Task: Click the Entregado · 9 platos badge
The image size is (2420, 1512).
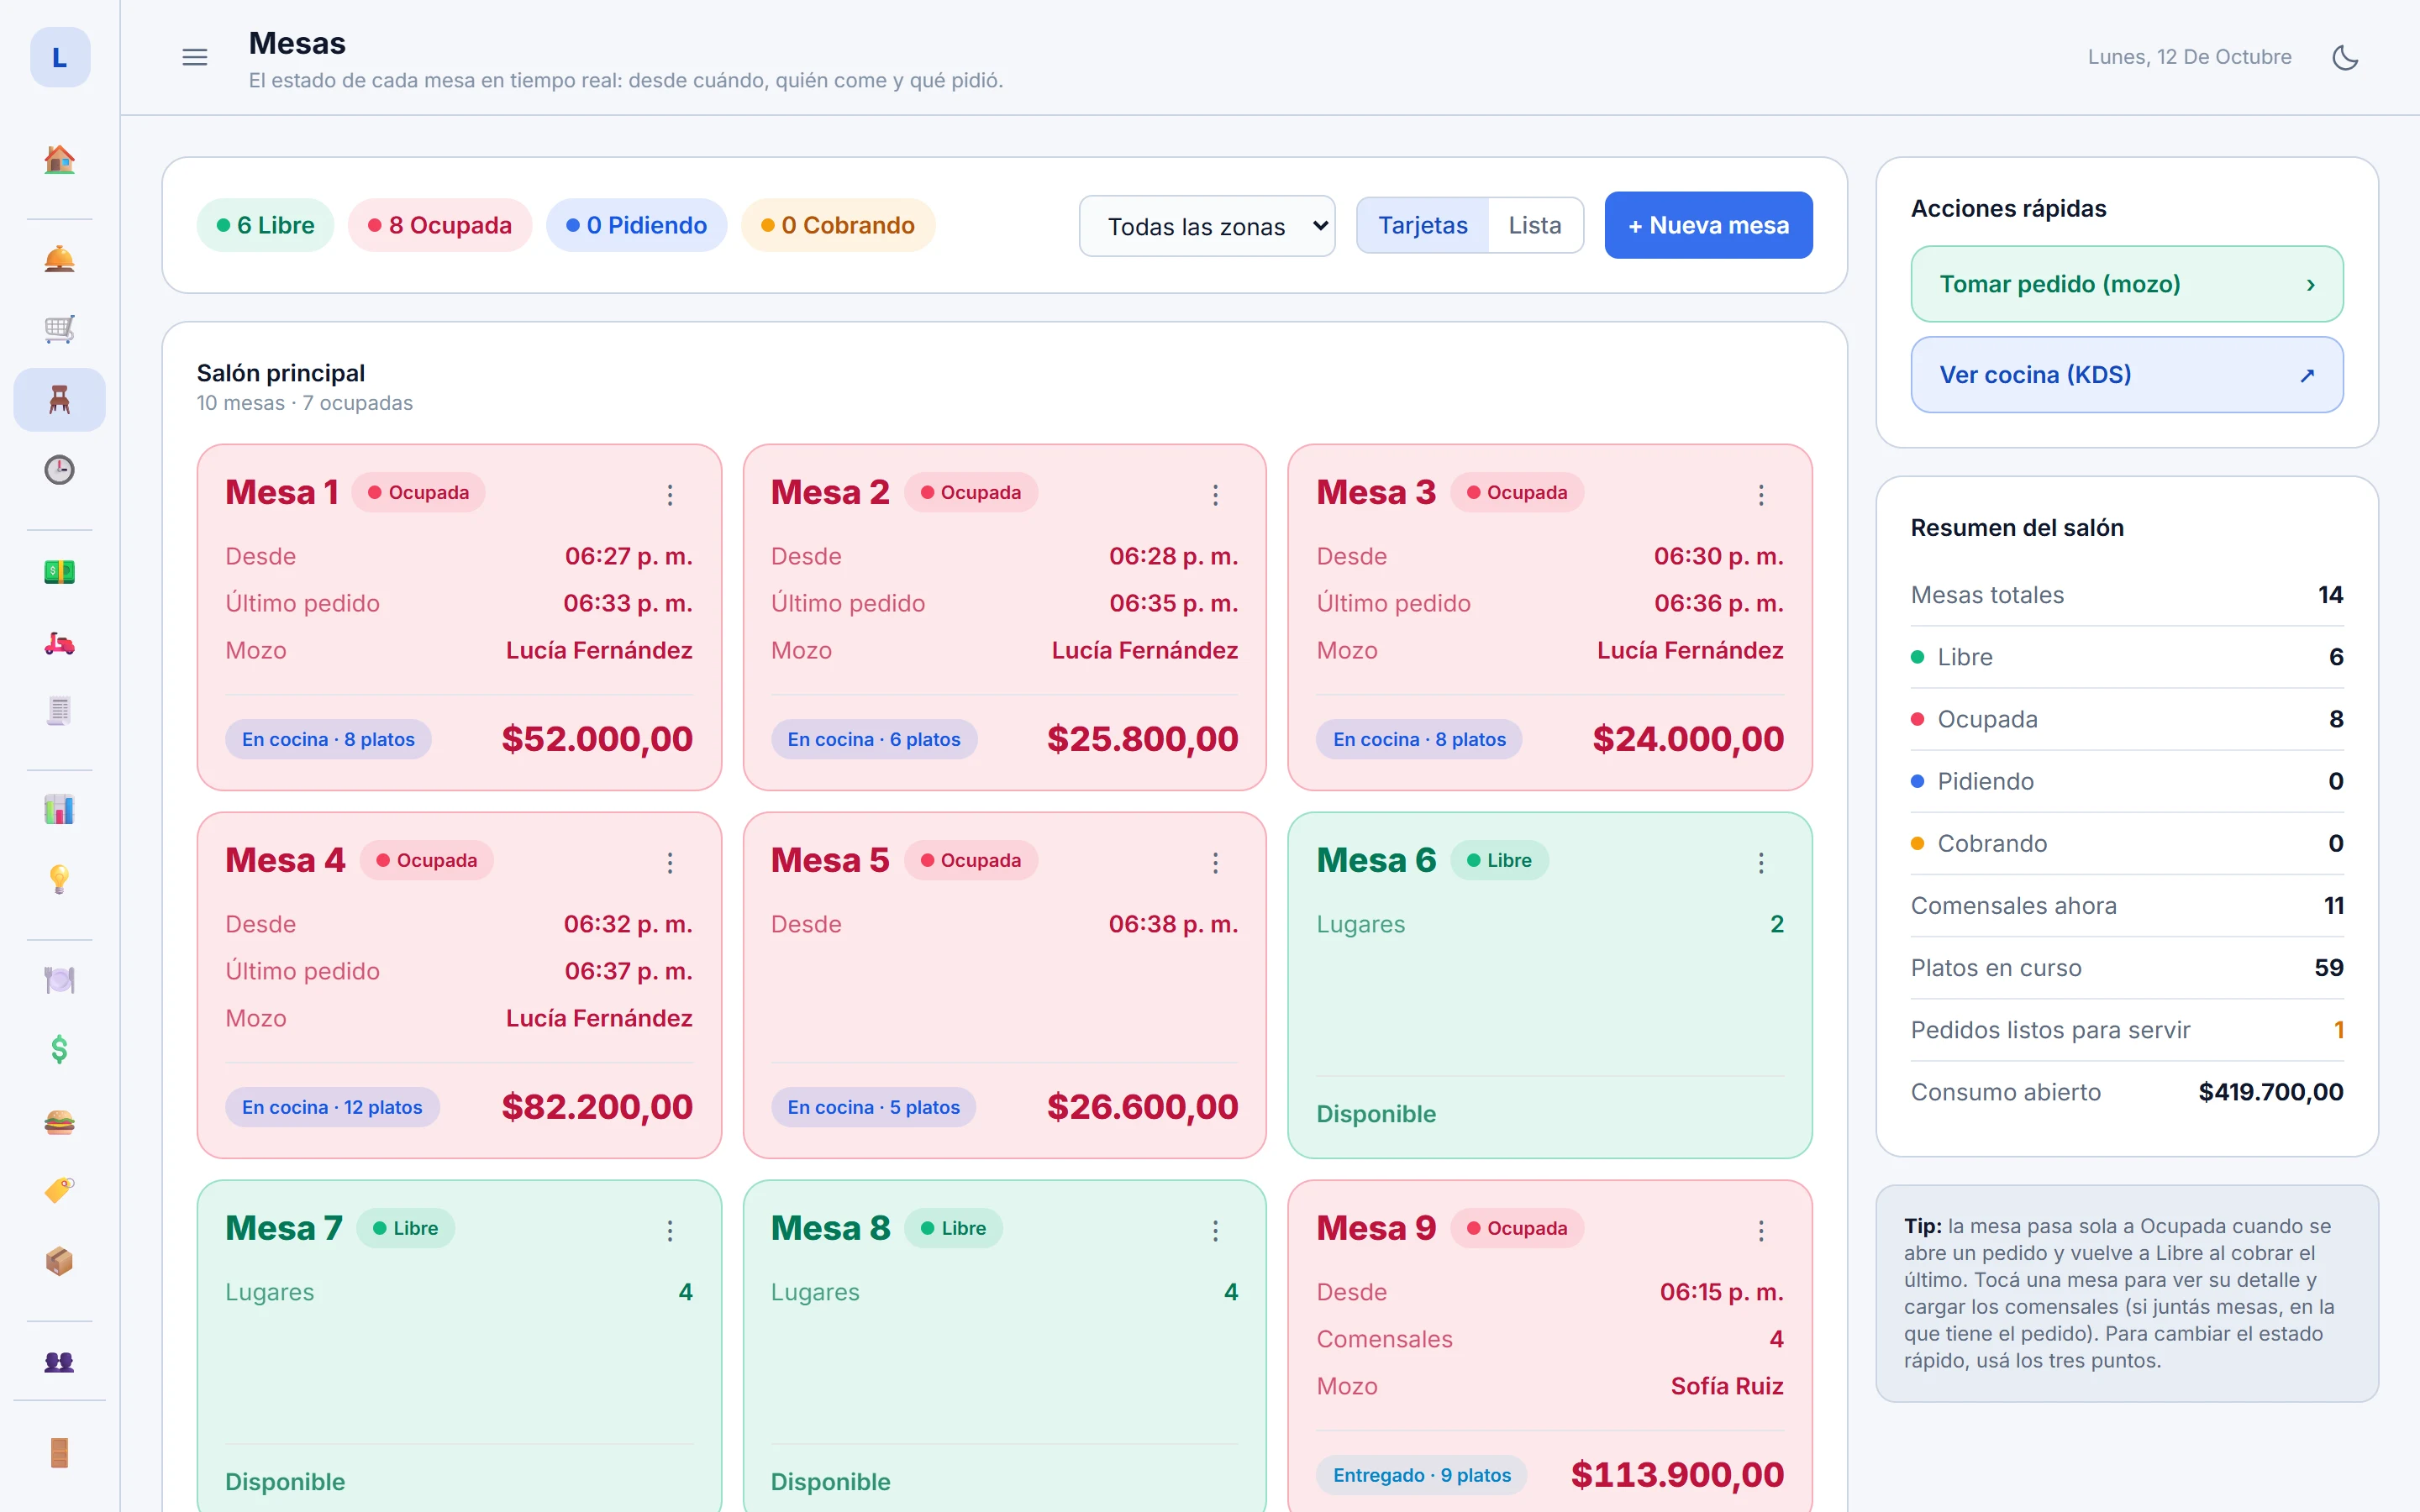Action: pos(1421,1475)
